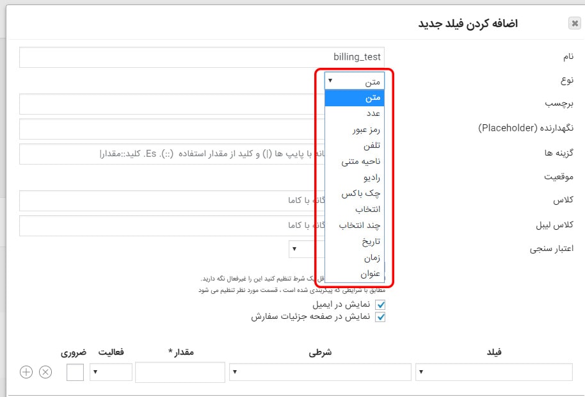The width and height of the screenshot is (585, 397).
Task: Select انتخاب option in type list
Action: [355, 209]
